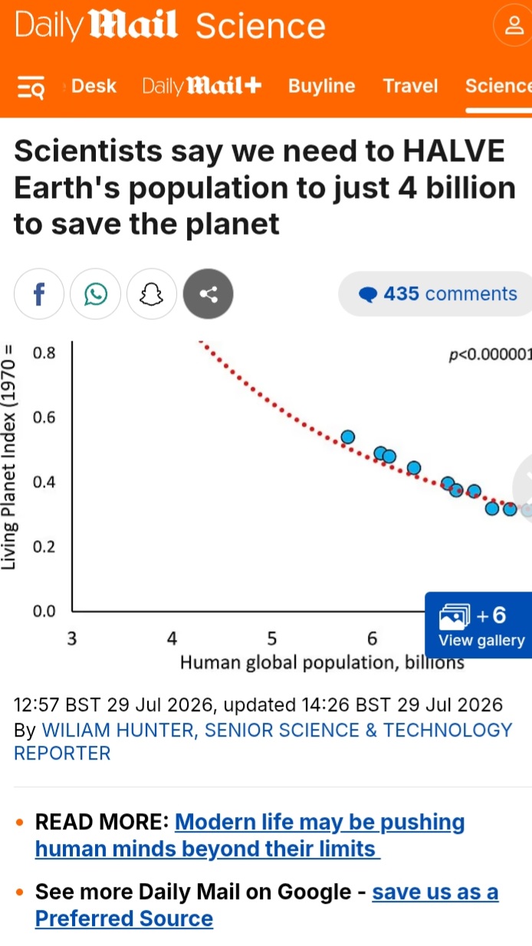This screenshot has width=532, height=946.
Task: View the 435 comments
Action: 437,294
